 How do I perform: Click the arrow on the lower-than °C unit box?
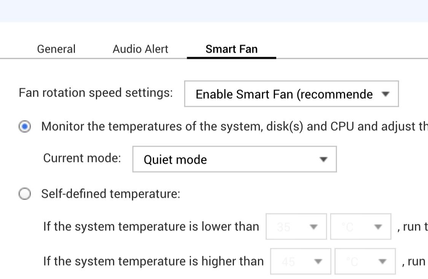[378, 227]
